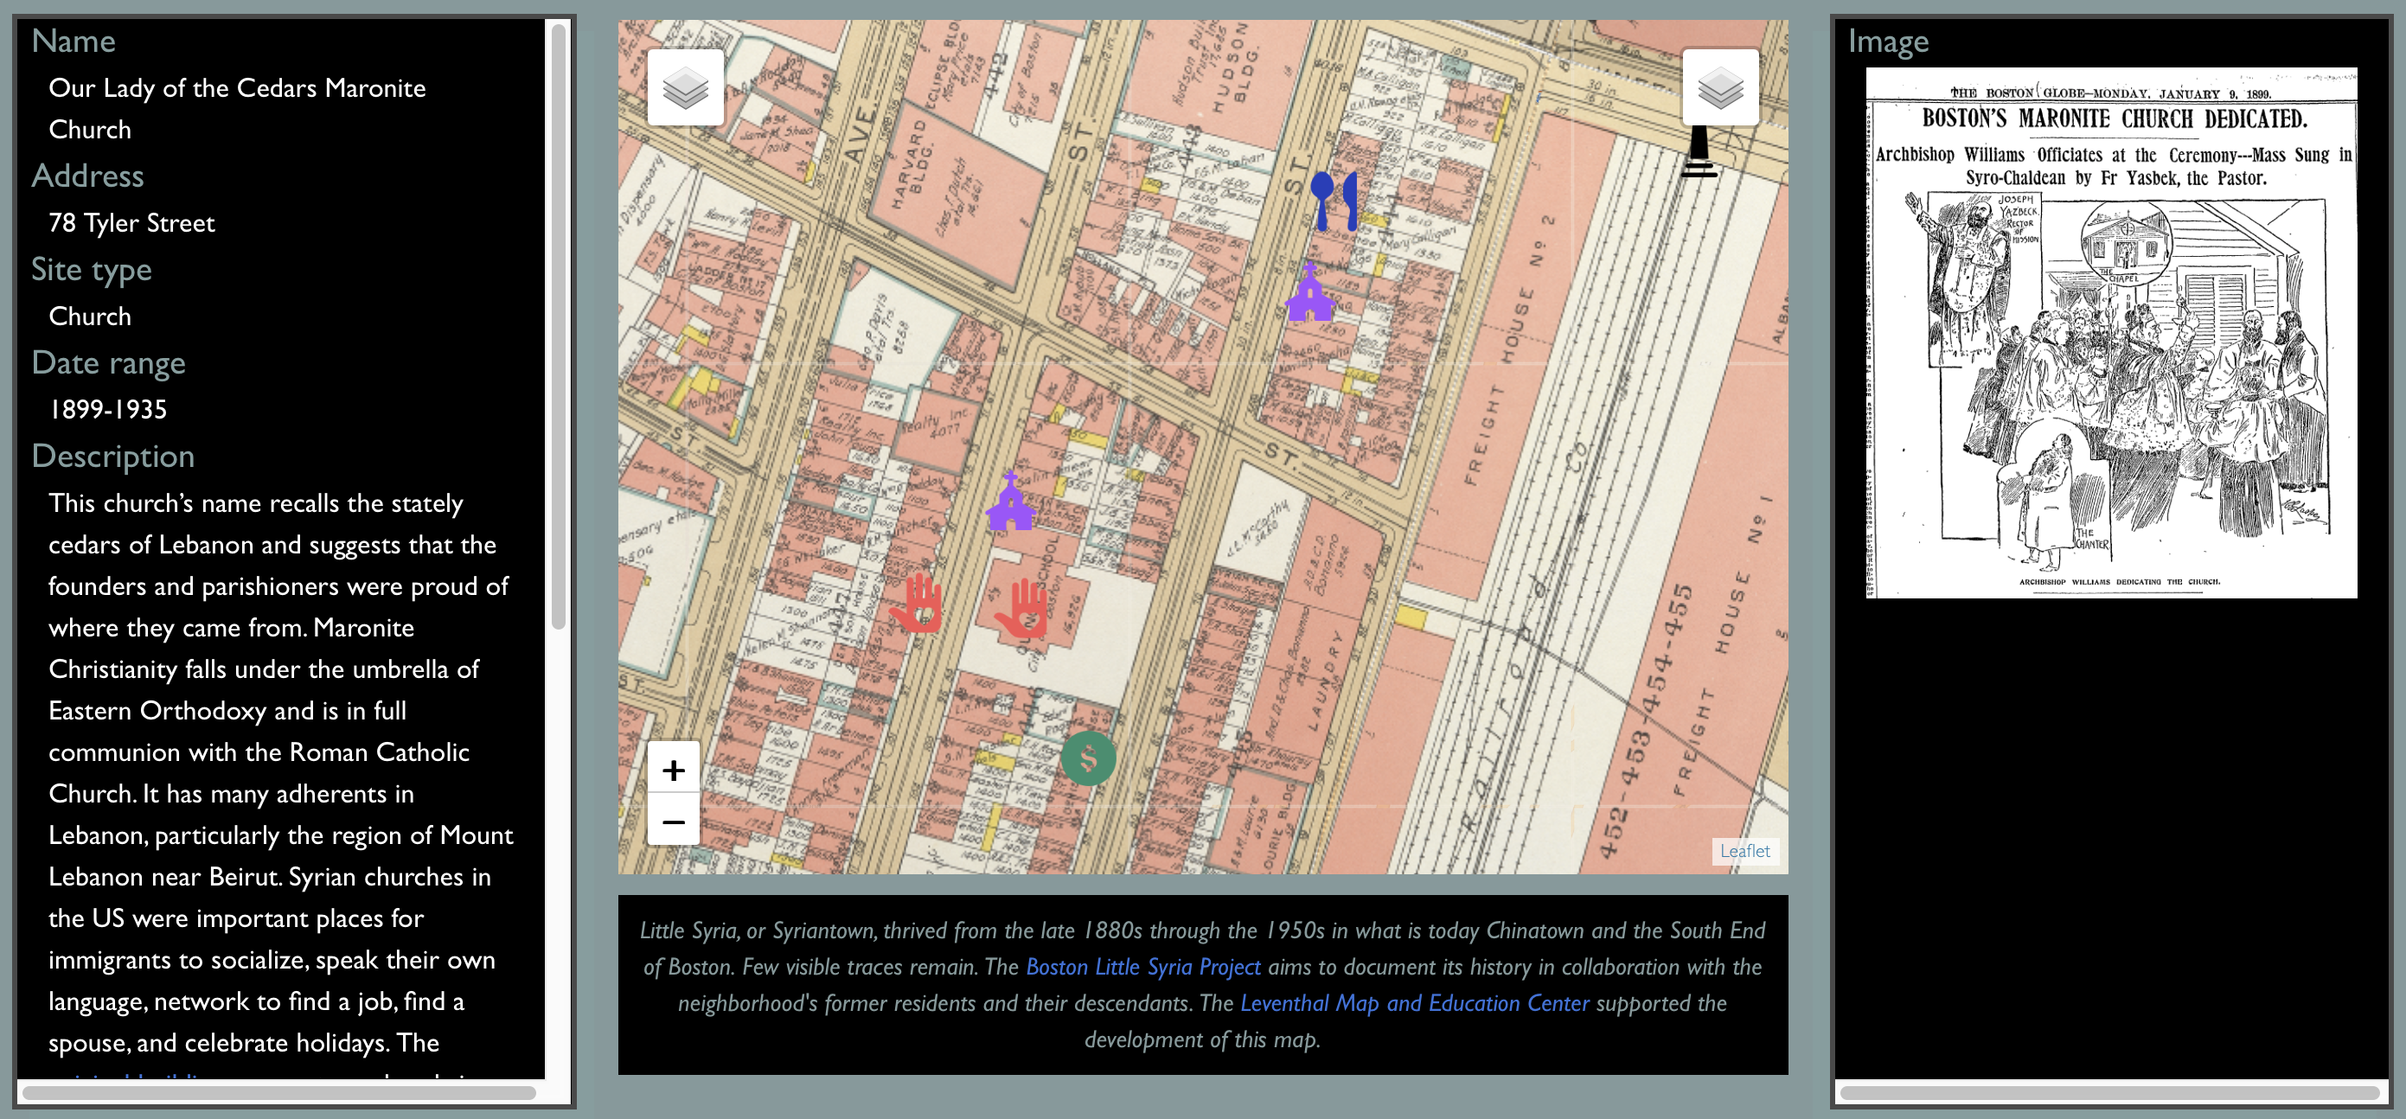Expand the left map layers control
The height and width of the screenshot is (1119, 2406).
point(685,89)
